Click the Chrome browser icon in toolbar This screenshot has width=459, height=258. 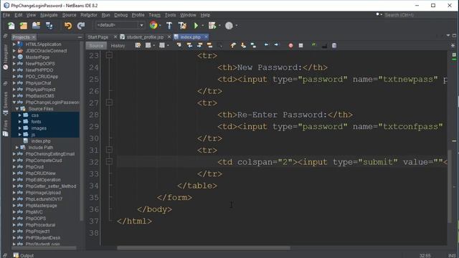pos(153,25)
